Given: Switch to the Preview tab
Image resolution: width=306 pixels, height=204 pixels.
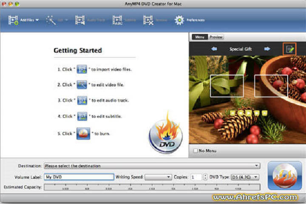Looking at the screenshot, I should point(216,37).
